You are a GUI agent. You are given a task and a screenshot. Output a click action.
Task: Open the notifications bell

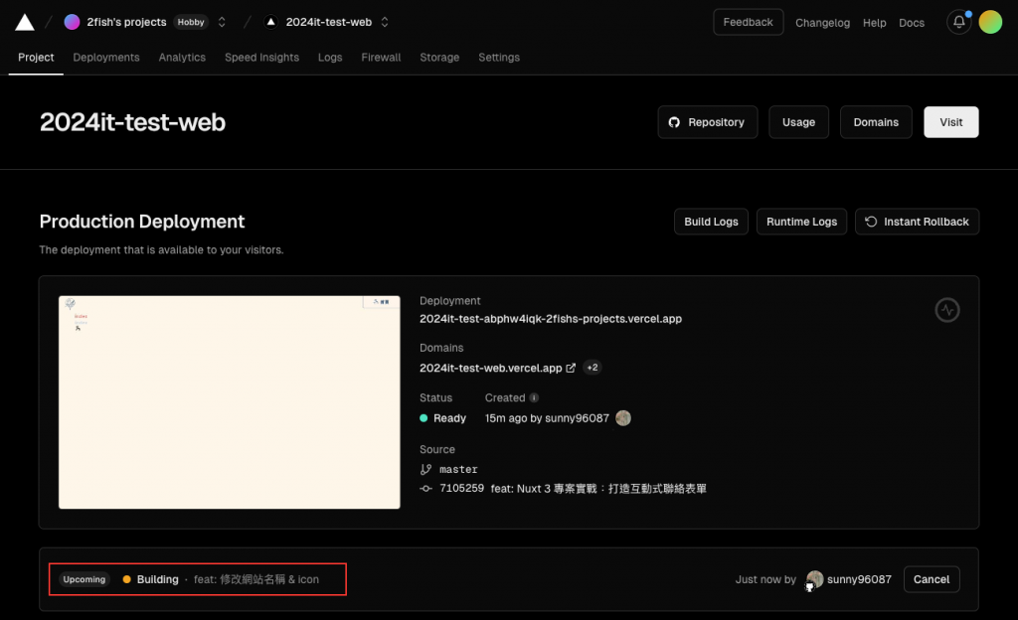959,22
